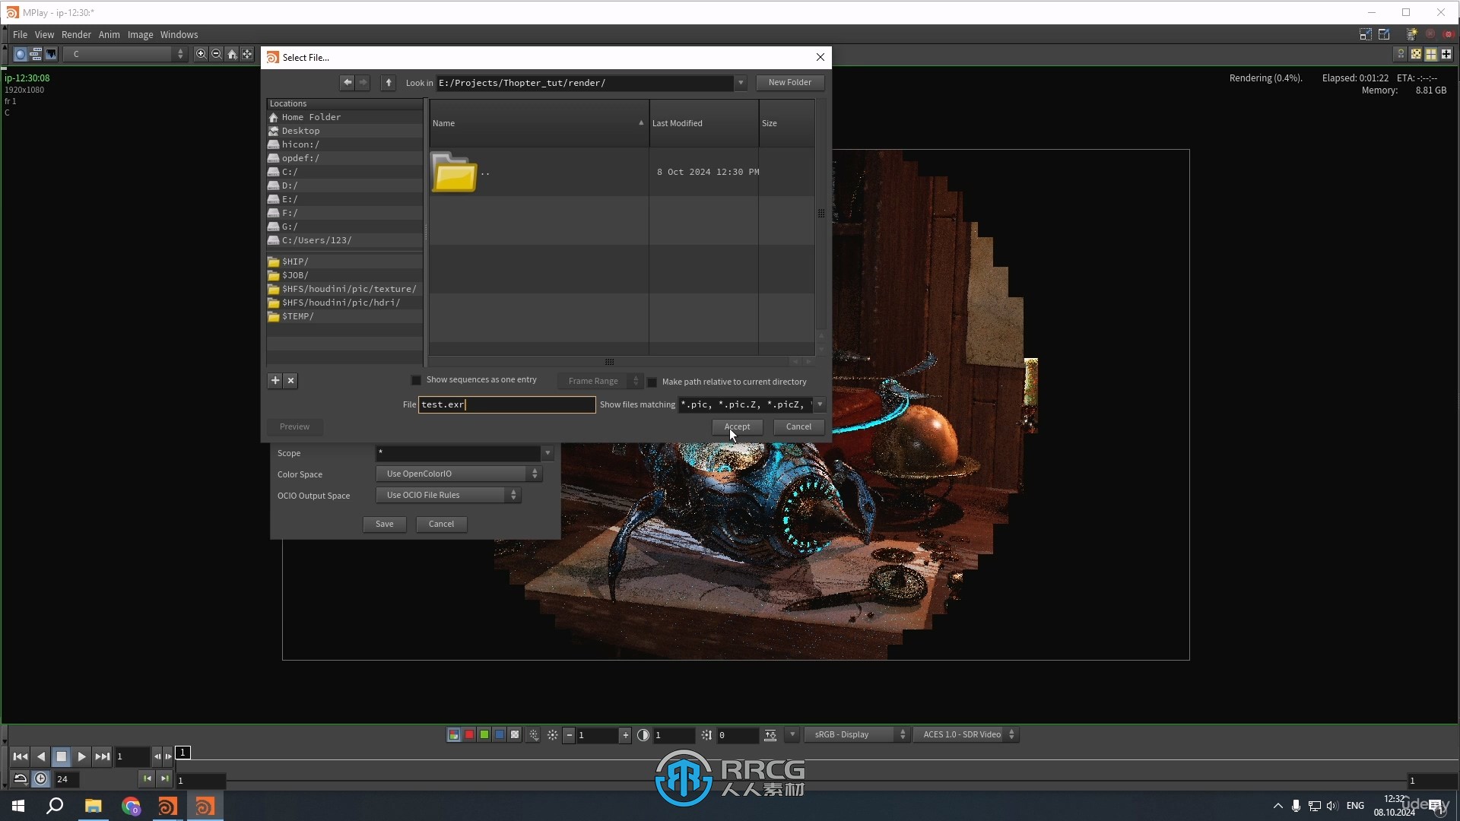Click the Cancel button in file dialog
The height and width of the screenshot is (821, 1460).
[x=798, y=426]
